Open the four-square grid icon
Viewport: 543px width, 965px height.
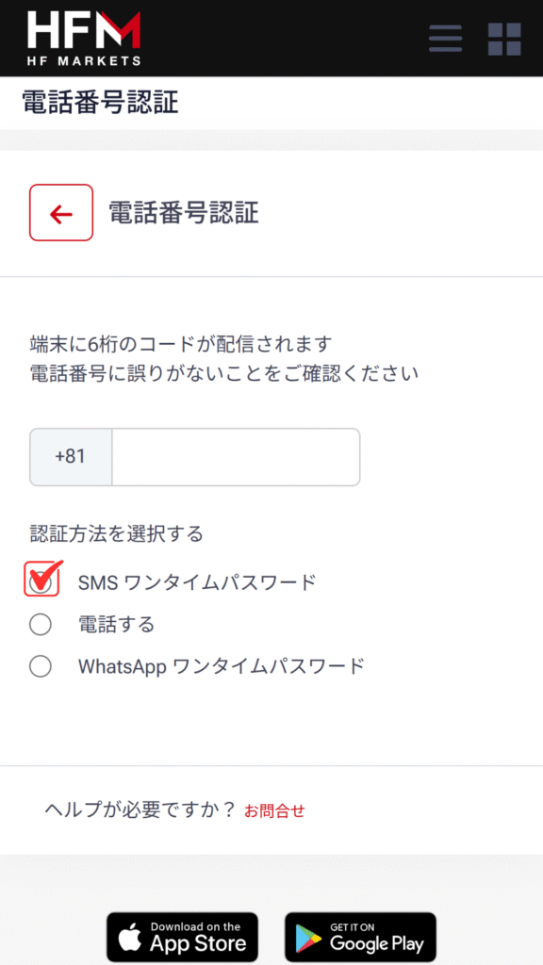tap(504, 39)
